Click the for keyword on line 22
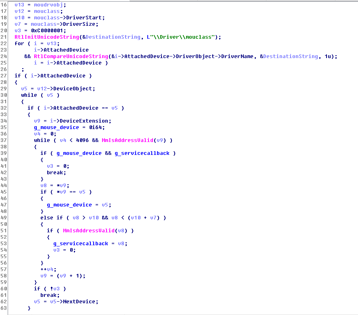Image resolution: width=358 pixels, height=315 pixels. 19,44
